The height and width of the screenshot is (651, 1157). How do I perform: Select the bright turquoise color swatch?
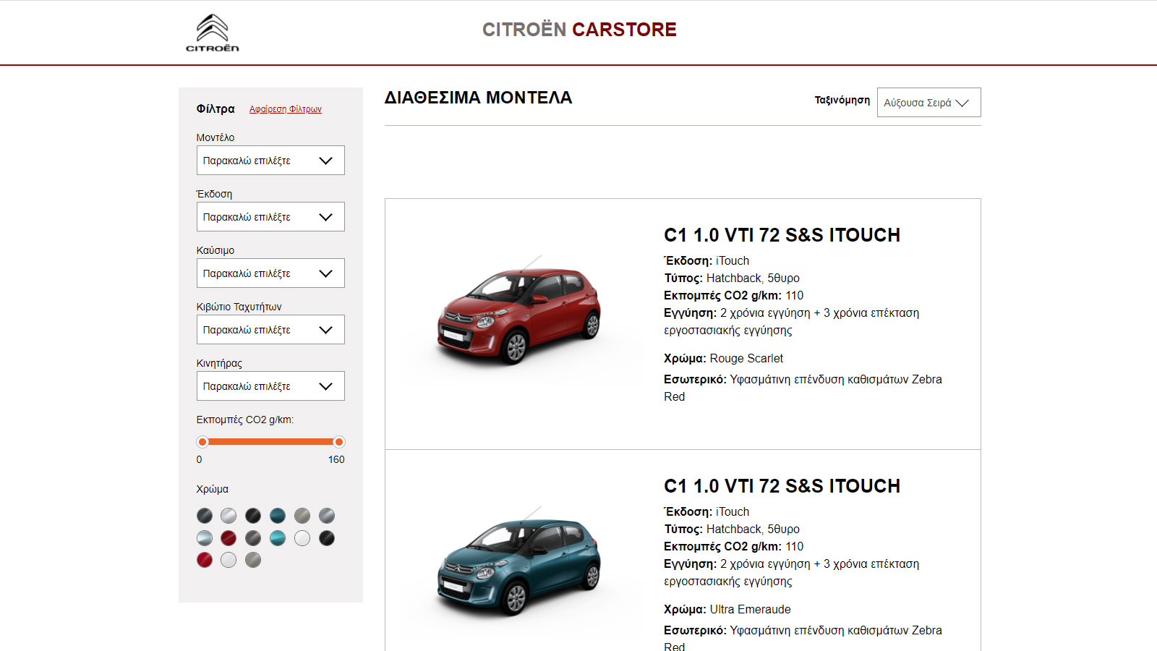pos(278,538)
